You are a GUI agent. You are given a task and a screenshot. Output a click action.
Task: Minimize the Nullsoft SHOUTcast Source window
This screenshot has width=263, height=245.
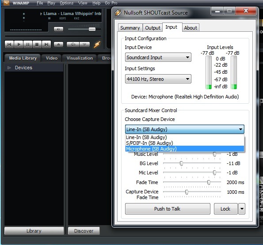(217, 11)
